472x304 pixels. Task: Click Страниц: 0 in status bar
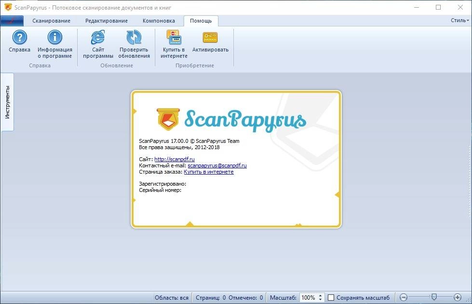coord(211,298)
